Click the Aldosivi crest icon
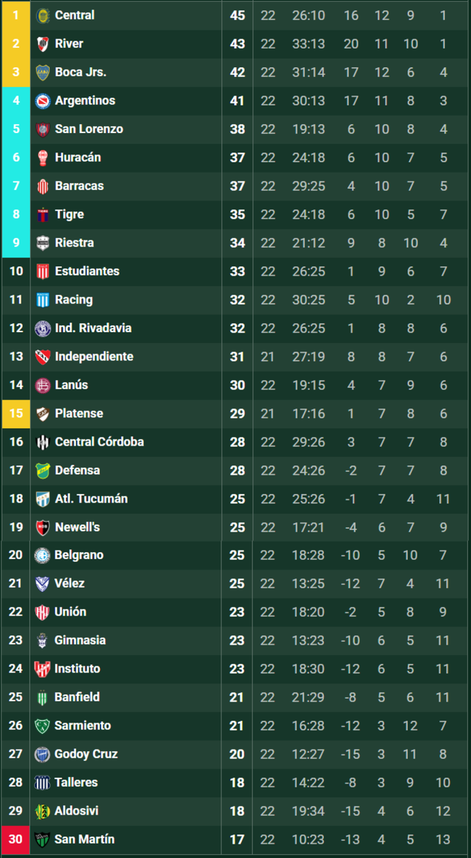The width and height of the screenshot is (471, 858). coord(43,811)
